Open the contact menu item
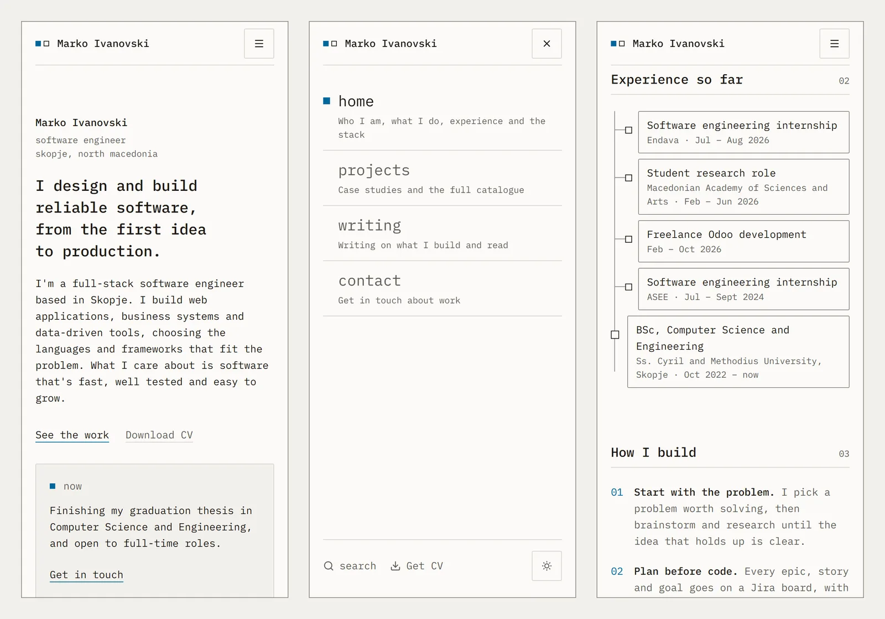885x619 pixels. (x=442, y=289)
